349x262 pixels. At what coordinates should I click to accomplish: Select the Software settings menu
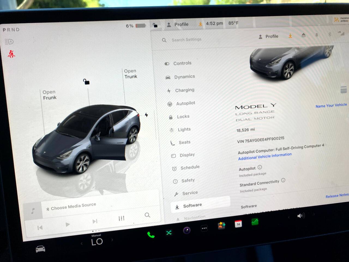(200, 205)
